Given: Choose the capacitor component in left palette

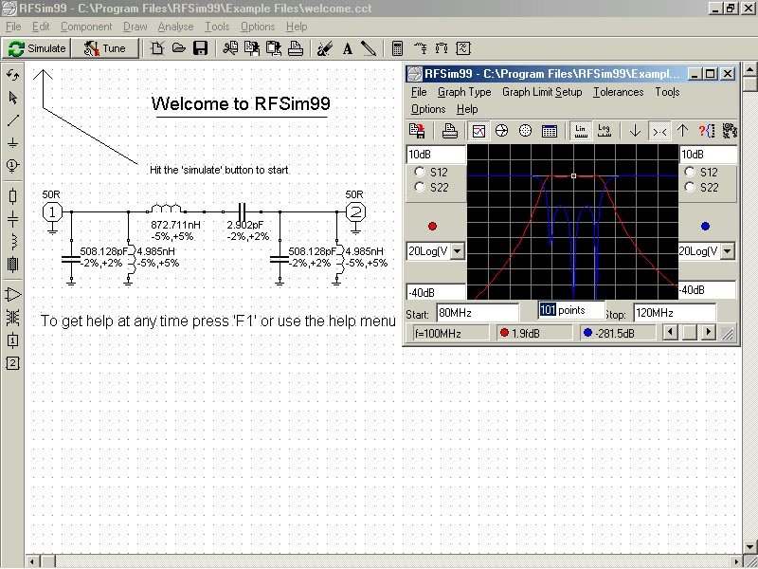Looking at the screenshot, I should 13,219.
